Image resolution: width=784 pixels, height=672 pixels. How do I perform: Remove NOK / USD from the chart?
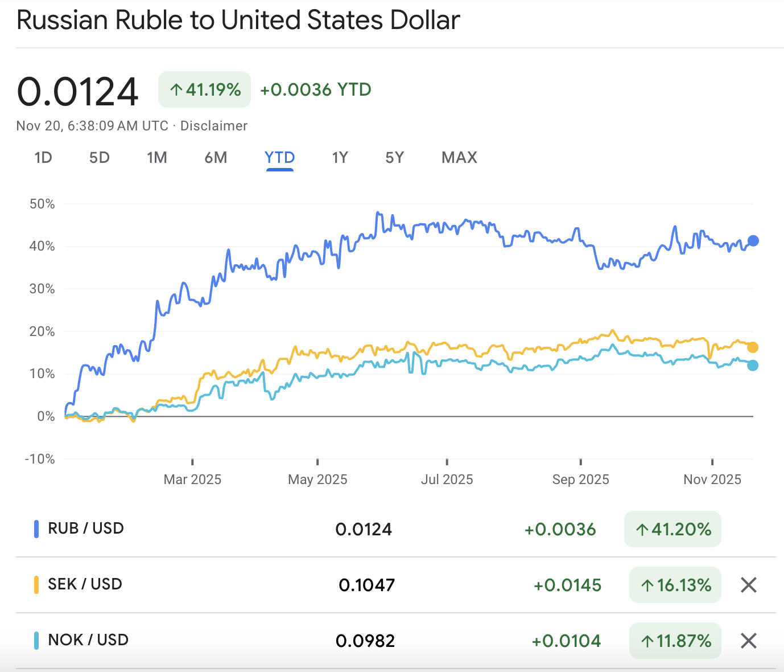[x=748, y=641]
